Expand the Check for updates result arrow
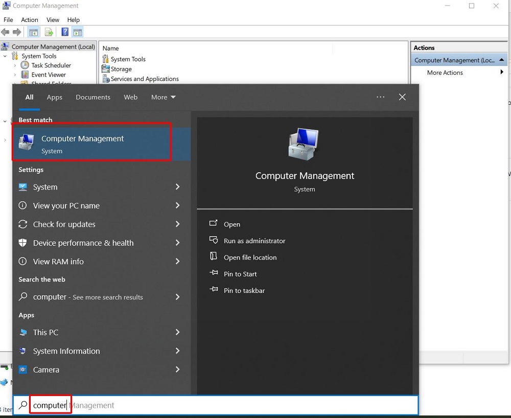Image resolution: width=511 pixels, height=418 pixels. [x=177, y=224]
